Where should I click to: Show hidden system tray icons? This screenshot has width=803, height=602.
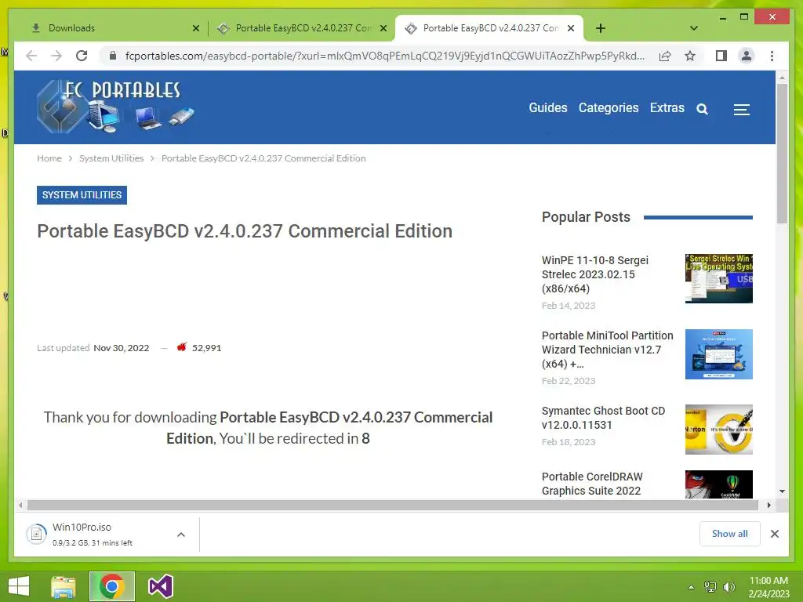(x=691, y=587)
